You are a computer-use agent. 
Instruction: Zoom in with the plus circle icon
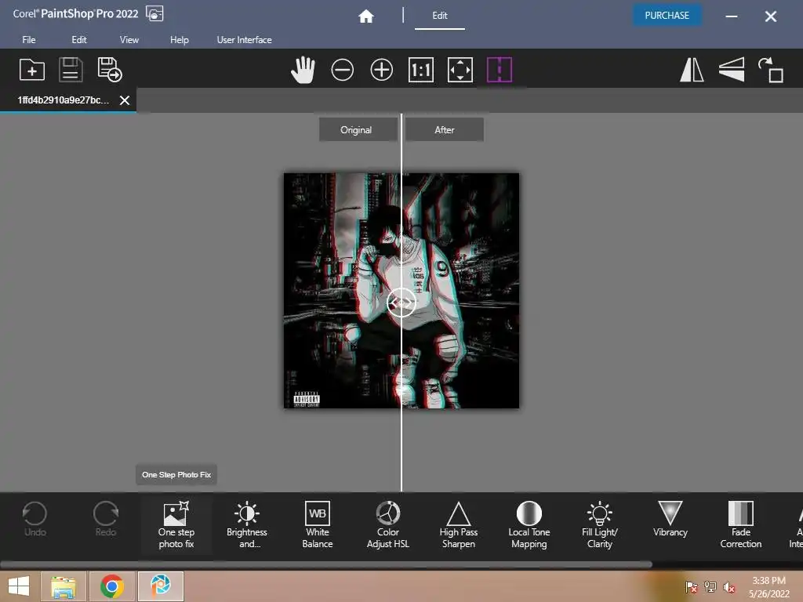(382, 70)
